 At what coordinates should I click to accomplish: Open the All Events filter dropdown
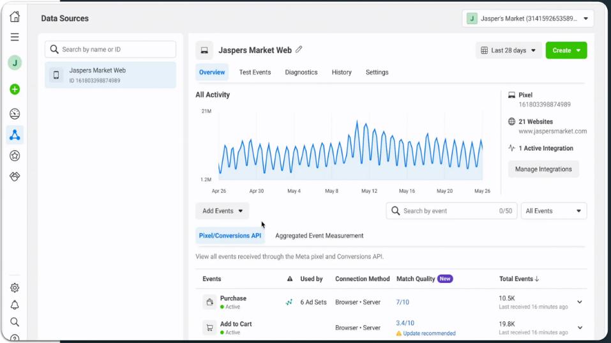pyautogui.click(x=554, y=211)
